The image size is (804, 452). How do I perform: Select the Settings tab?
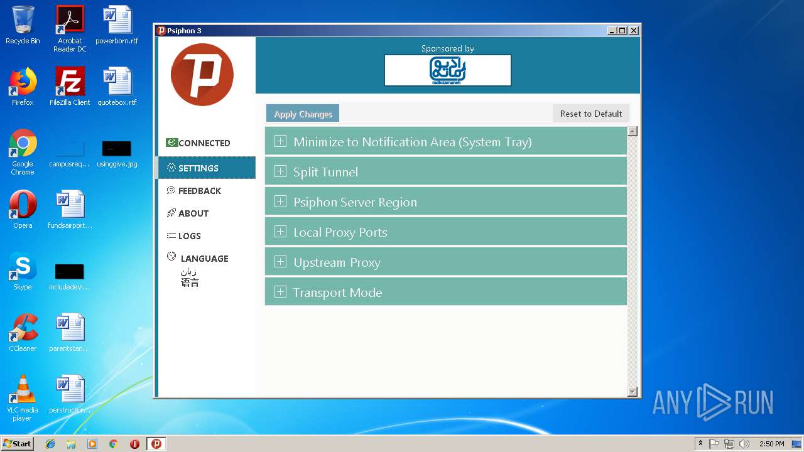coord(207,168)
